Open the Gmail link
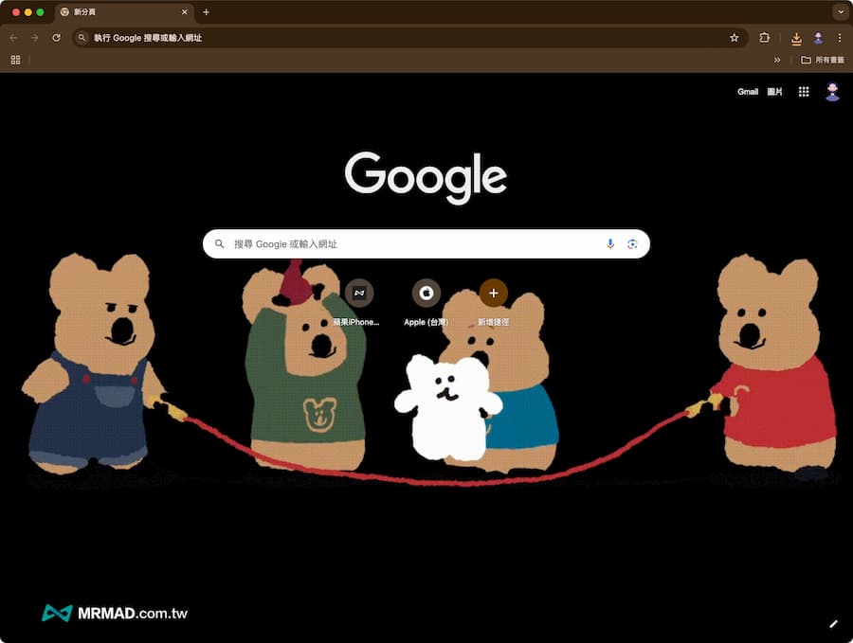853x643 pixels. click(x=748, y=92)
